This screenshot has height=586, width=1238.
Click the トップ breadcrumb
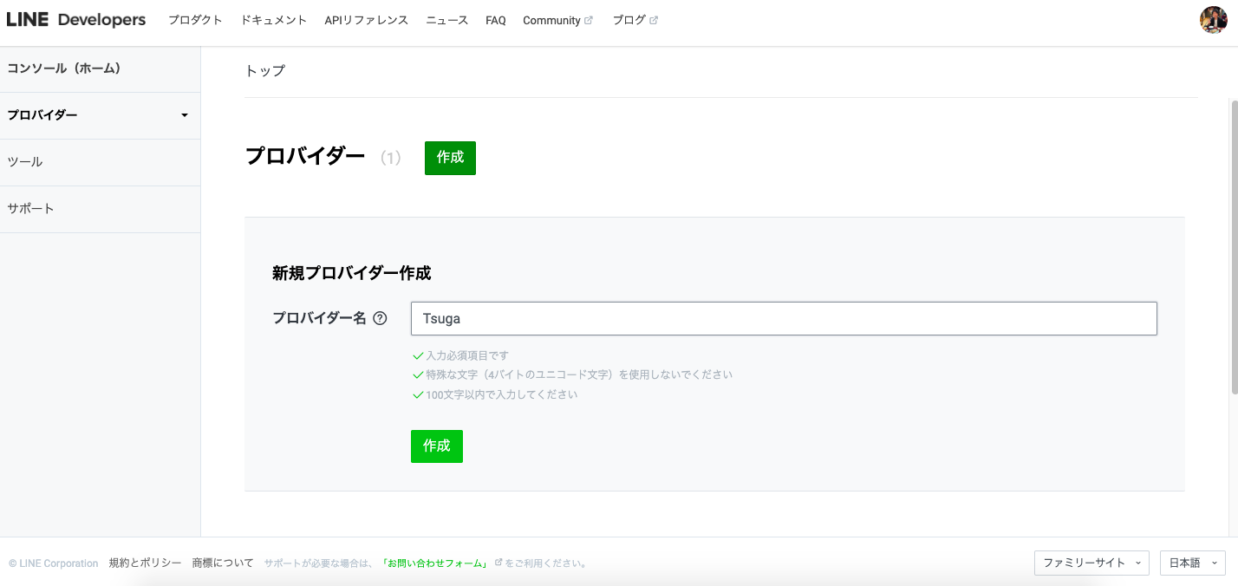click(x=263, y=70)
